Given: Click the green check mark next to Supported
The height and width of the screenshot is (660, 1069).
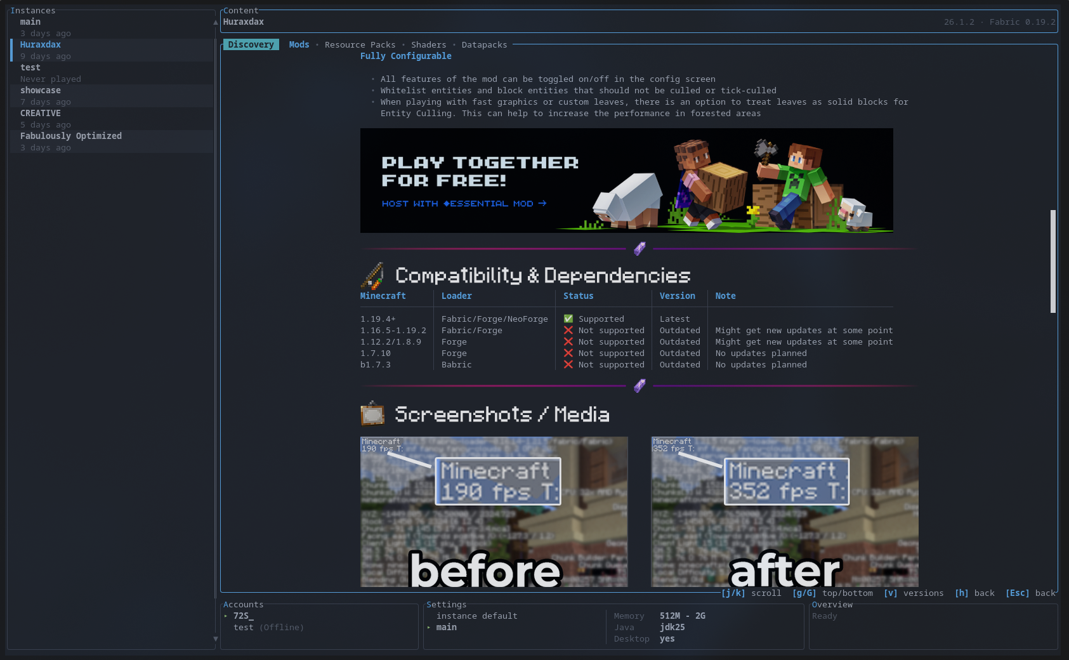Looking at the screenshot, I should pyautogui.click(x=568, y=319).
